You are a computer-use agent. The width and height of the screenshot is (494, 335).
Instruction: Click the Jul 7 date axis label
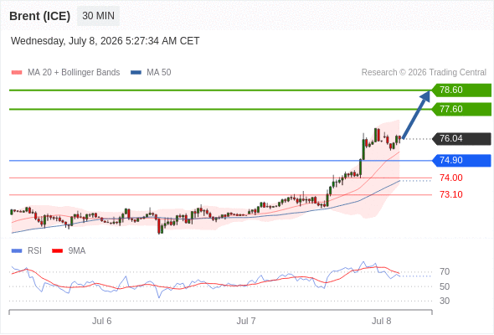click(x=246, y=321)
